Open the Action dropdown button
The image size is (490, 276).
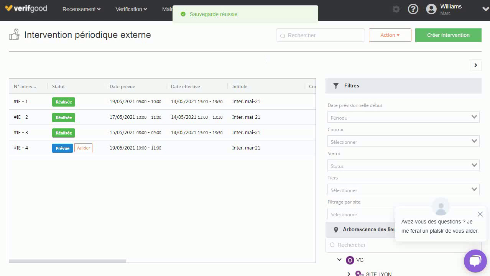390,35
